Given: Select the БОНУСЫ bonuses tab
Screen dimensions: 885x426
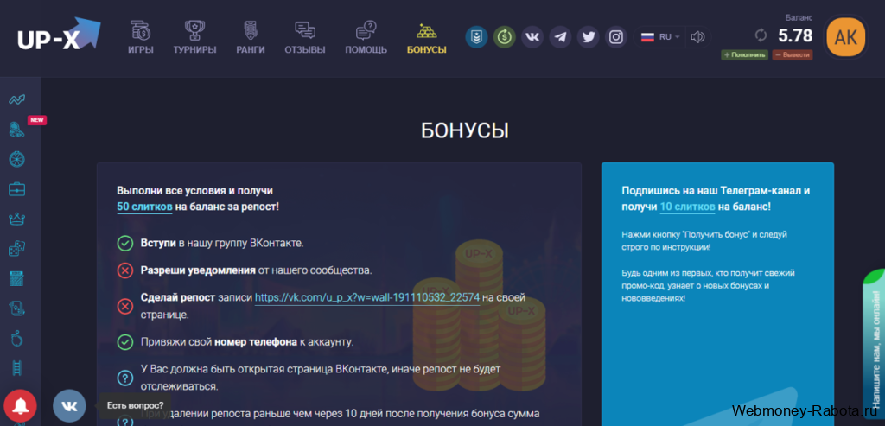Looking at the screenshot, I should click(x=427, y=37).
